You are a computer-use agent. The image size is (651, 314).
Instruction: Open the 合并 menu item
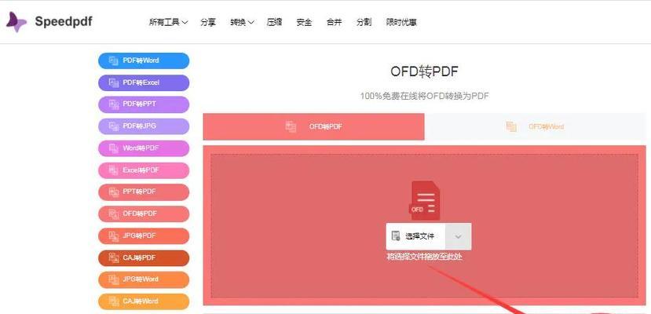pos(334,23)
